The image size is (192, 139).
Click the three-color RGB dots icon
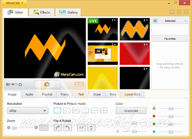pyautogui.click(x=154, y=108)
